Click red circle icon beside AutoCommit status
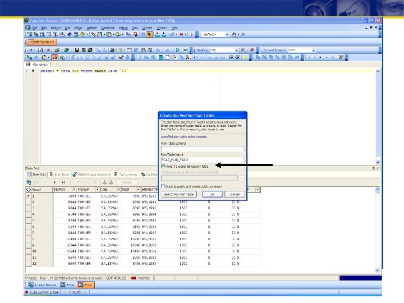The width and height of the screenshot is (404, 303). pyautogui.click(x=26, y=292)
